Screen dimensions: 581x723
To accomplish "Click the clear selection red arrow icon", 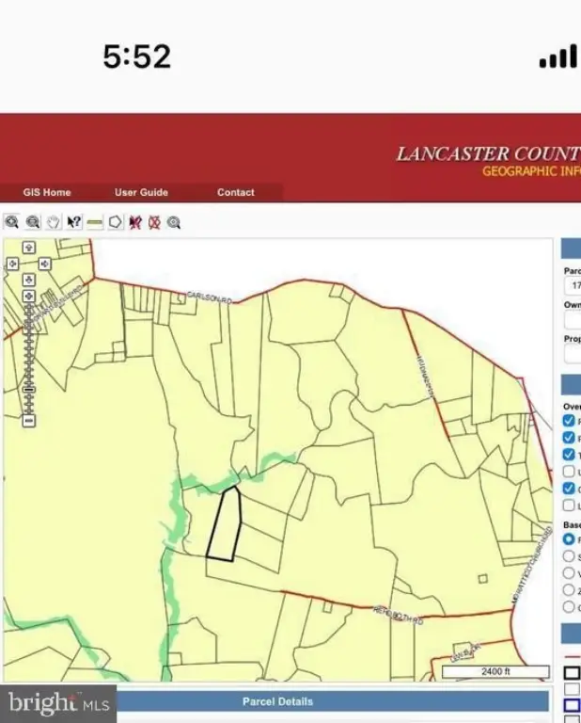I will tap(135, 222).
